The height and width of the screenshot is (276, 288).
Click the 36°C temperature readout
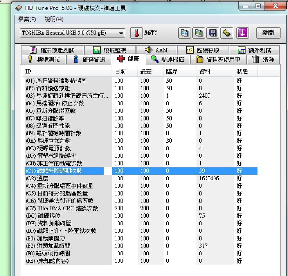150,33
